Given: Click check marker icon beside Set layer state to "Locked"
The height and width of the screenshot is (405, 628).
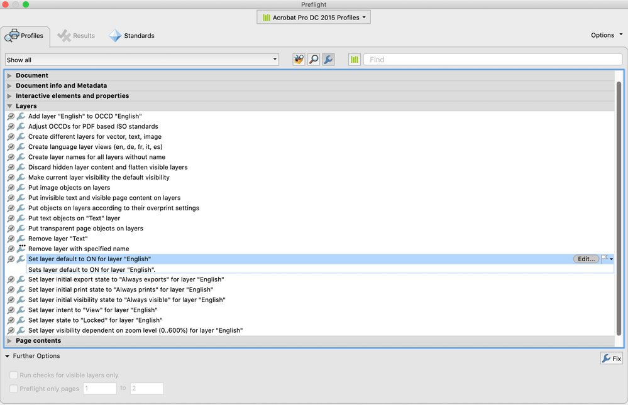Looking at the screenshot, I should pos(11,320).
